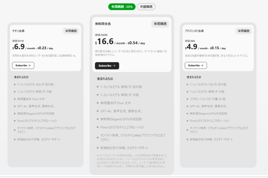Click the asterisk bullet next to T-1レベルモデル 300/月
268x178 pixels.
pos(15,85)
